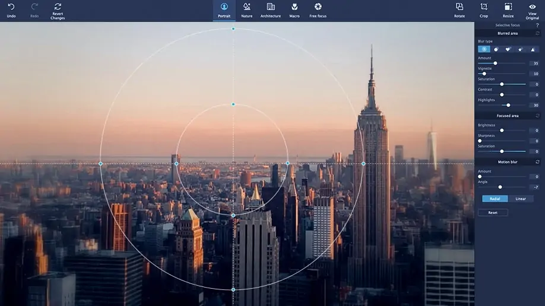Open the Rotate tool

point(460,11)
